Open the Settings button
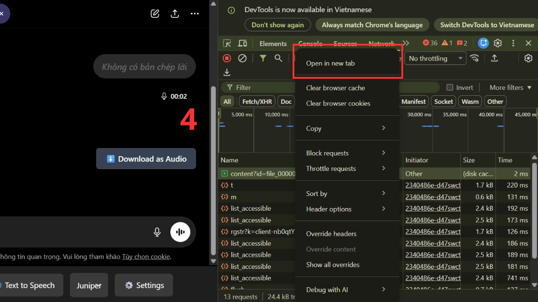The image size is (538, 302). click(144, 285)
